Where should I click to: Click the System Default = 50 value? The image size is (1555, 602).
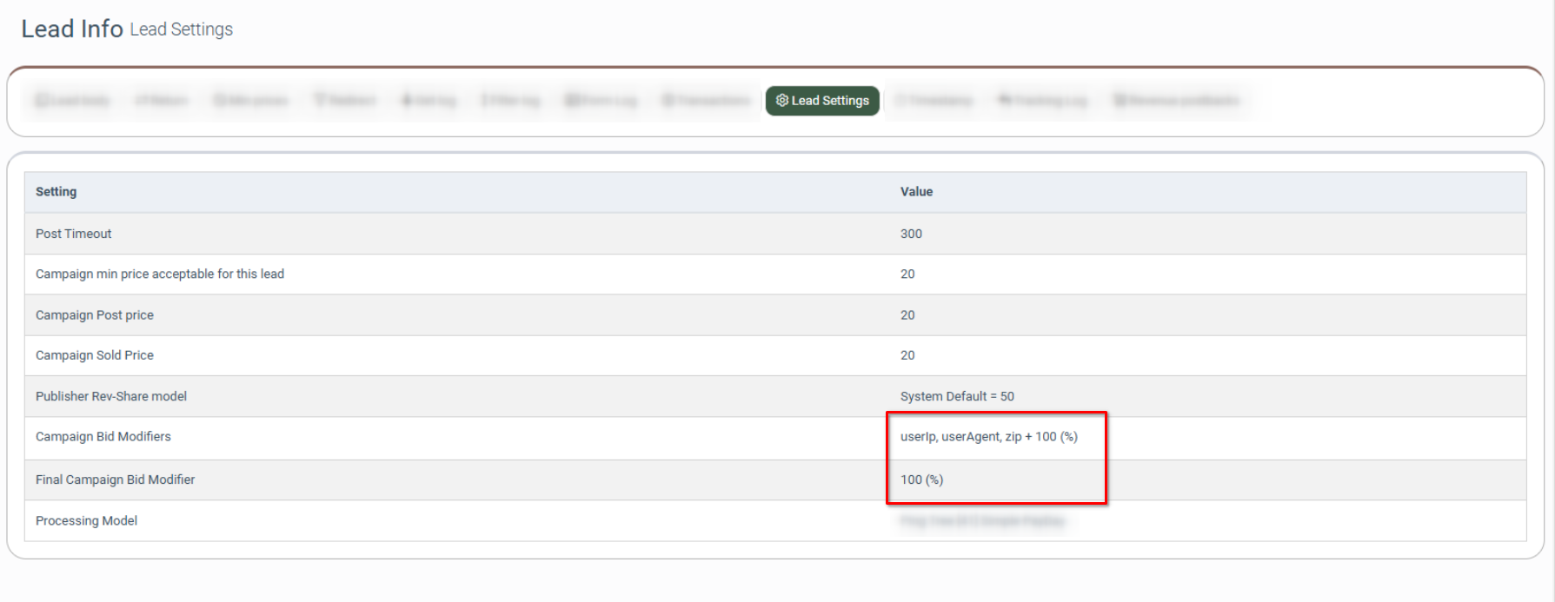tap(956, 396)
